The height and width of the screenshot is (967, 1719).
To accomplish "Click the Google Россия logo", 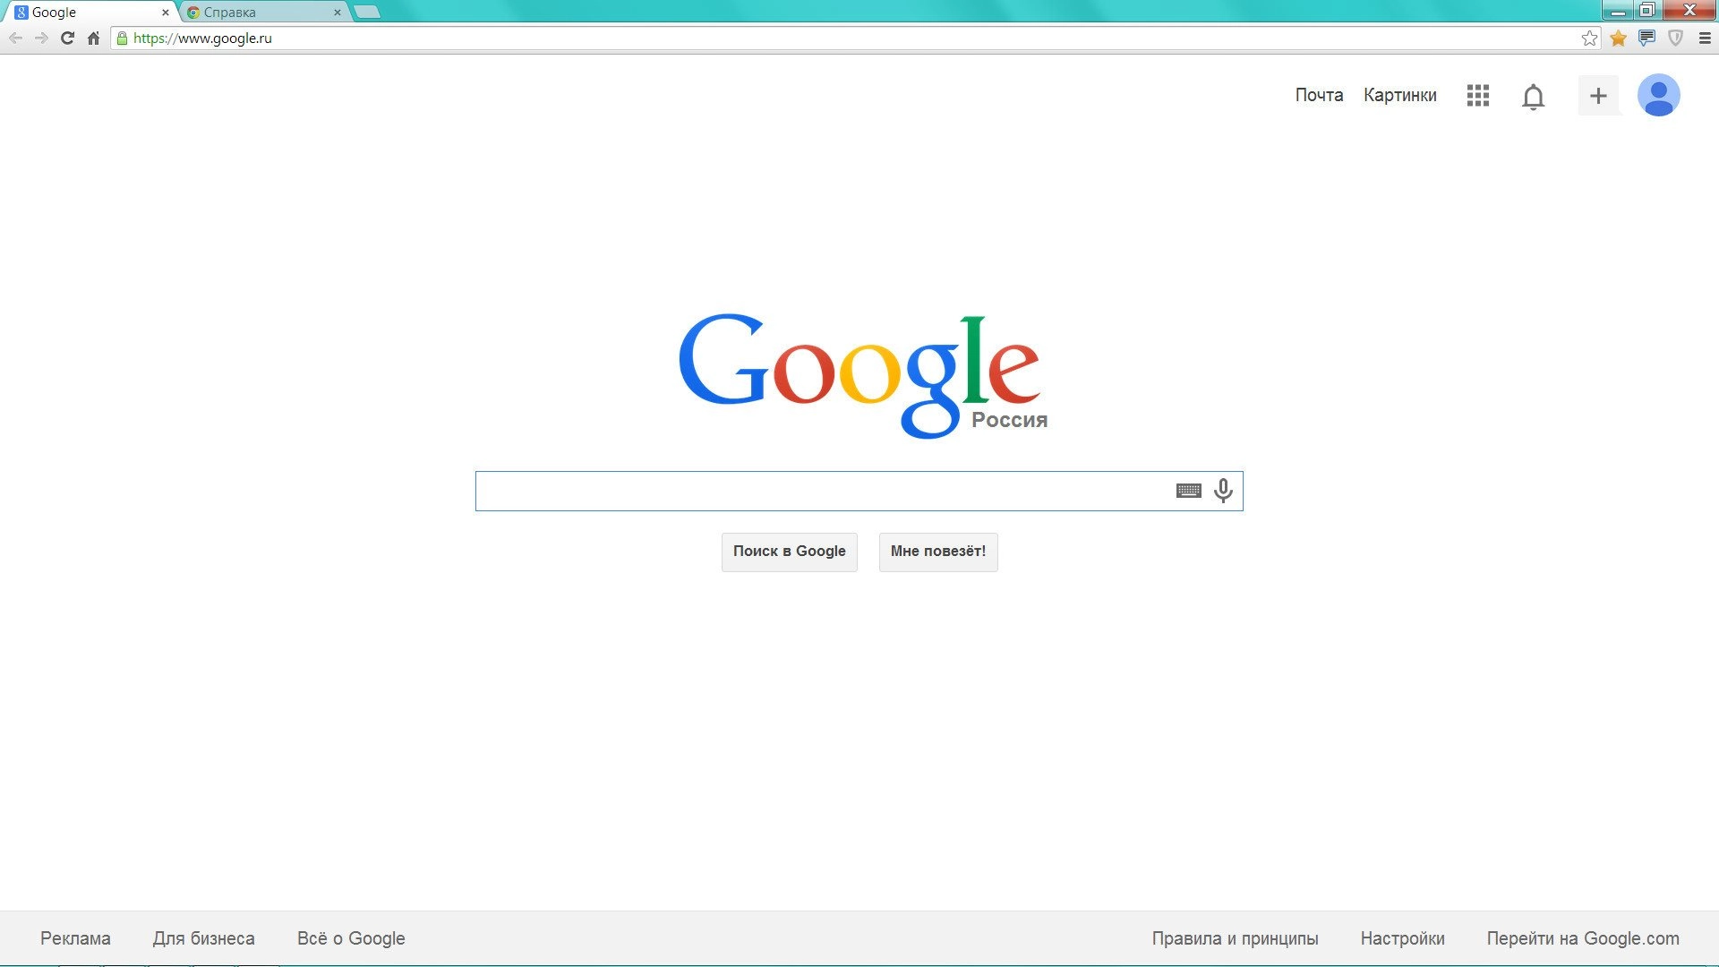I will (862, 375).
